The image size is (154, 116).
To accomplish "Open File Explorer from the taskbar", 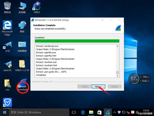I will point(91,112).
